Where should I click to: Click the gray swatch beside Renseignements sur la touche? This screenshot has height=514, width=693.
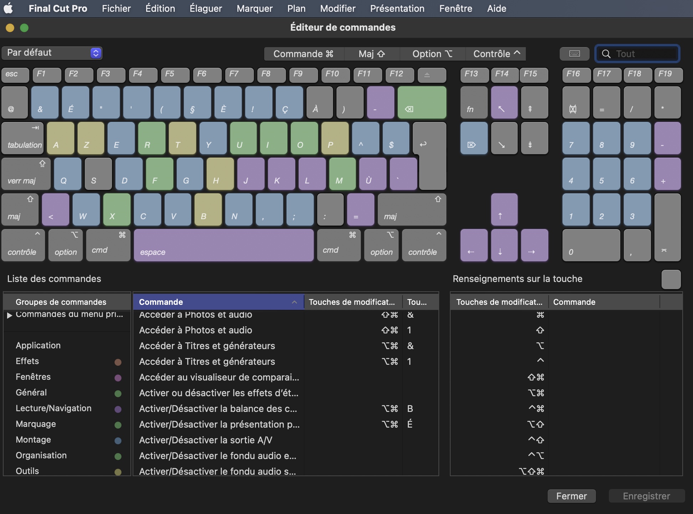coord(671,279)
